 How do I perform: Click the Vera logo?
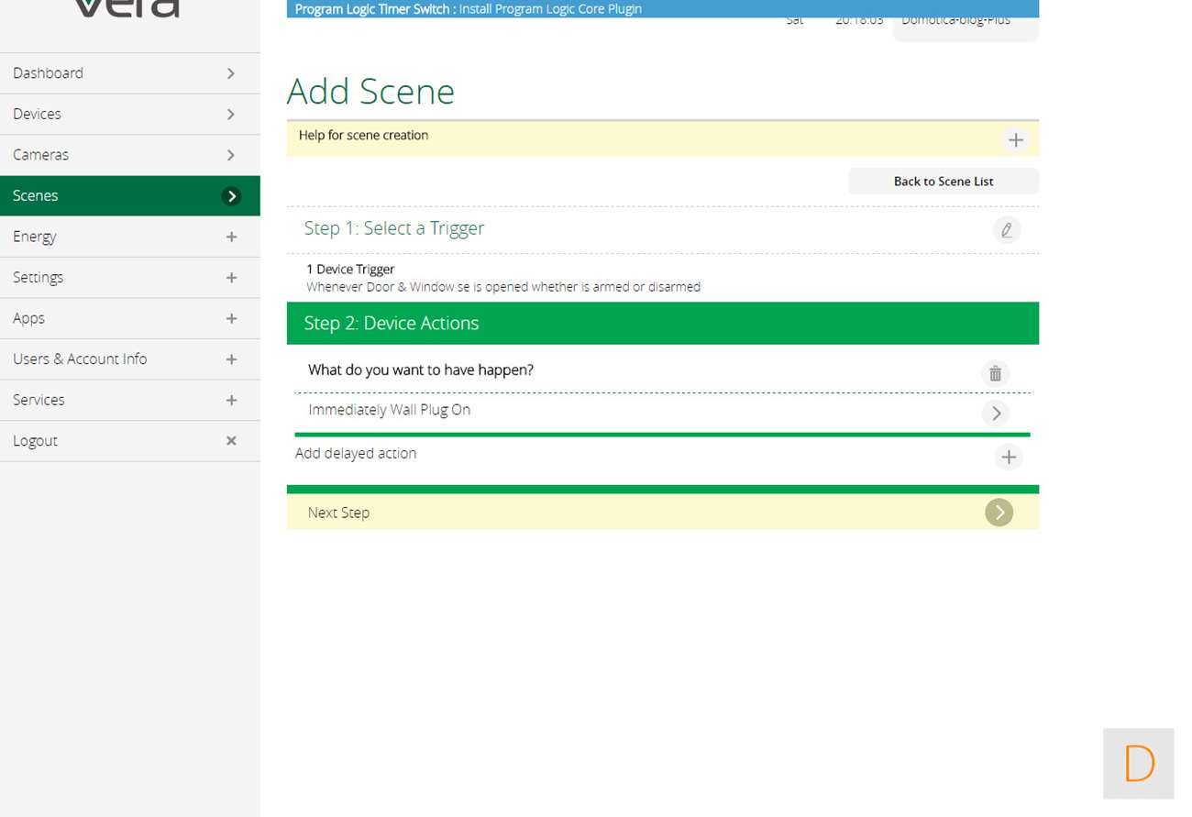[x=127, y=9]
